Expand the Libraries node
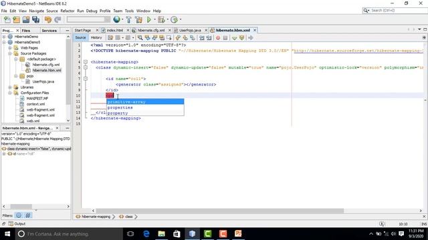Screen dimensions: 428x240 tap(10, 87)
